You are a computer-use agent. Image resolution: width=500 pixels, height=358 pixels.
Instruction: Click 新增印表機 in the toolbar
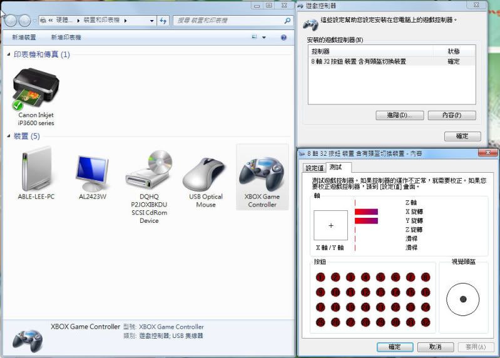tap(66, 38)
